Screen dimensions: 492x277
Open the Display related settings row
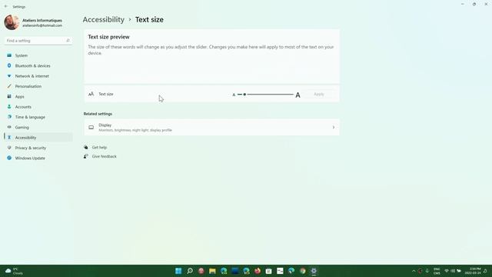[211, 127]
